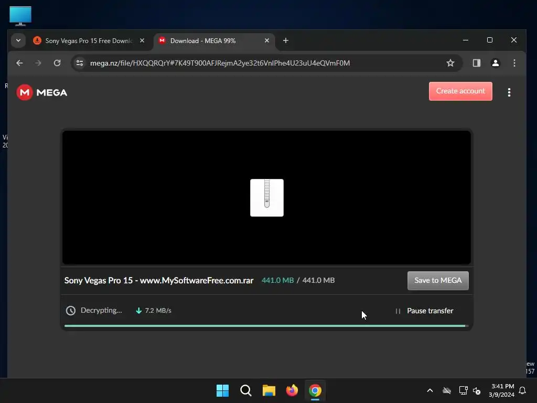Click the OneDrive cloud tray icon

coord(447,390)
